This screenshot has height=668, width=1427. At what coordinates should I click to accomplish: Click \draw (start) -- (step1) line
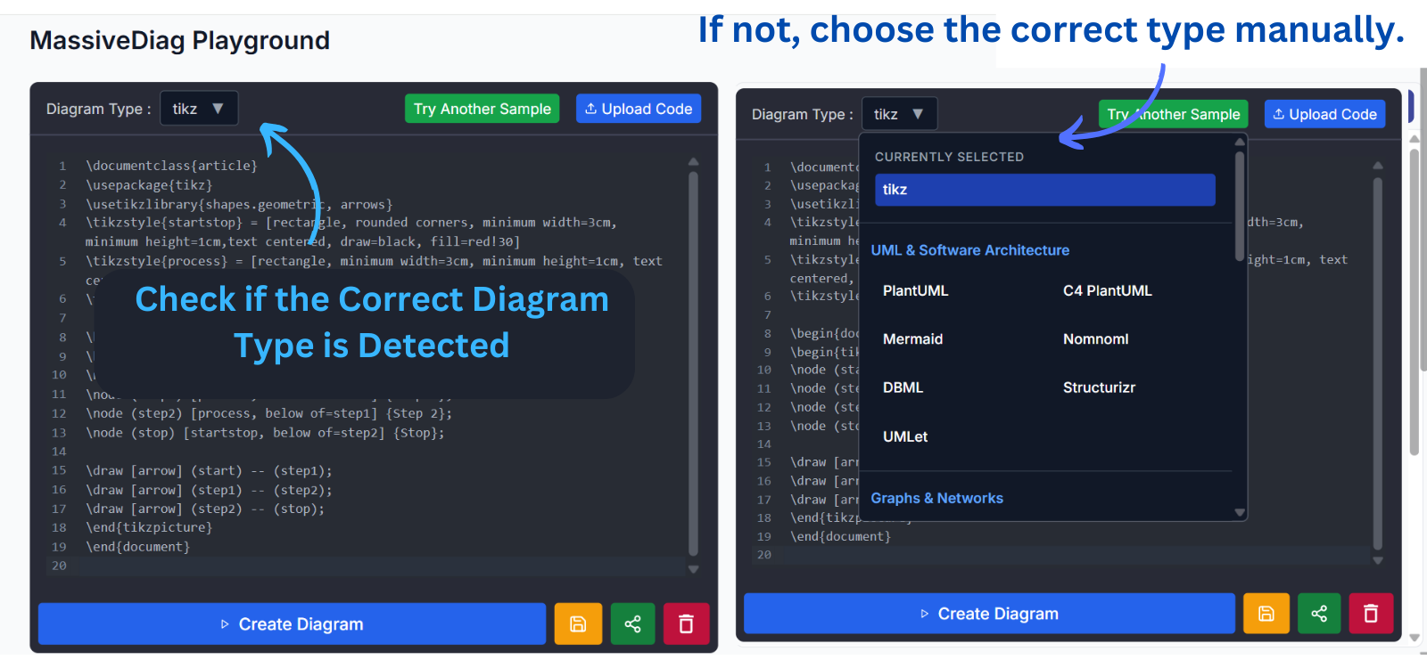point(209,470)
